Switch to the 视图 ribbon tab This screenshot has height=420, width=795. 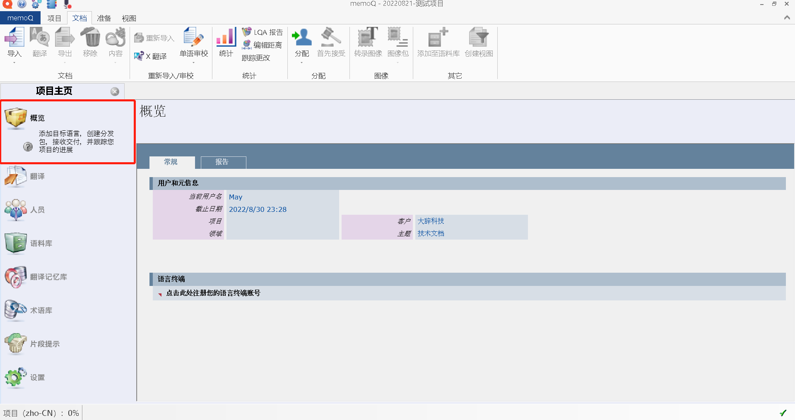click(x=129, y=18)
